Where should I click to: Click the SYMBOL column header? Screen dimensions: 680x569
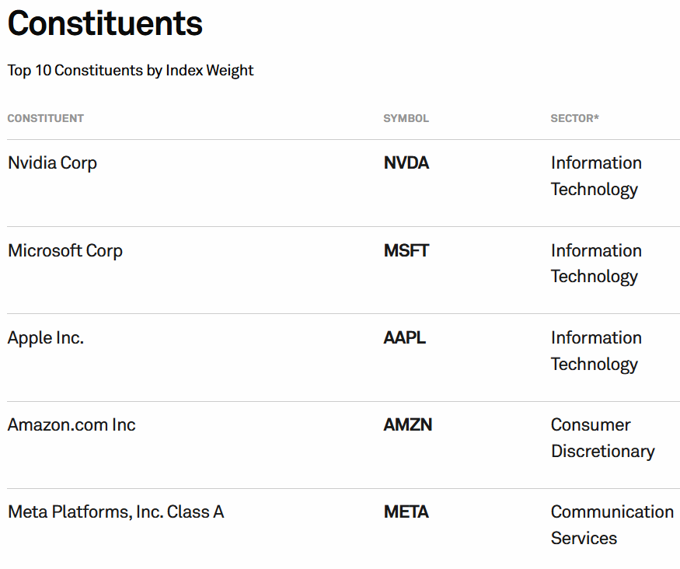pos(406,119)
